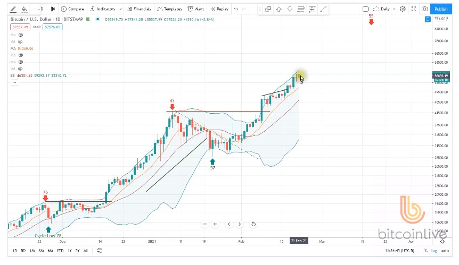Select the YTD time range
Viewport: 459px width, 265px height.
coord(60,251)
